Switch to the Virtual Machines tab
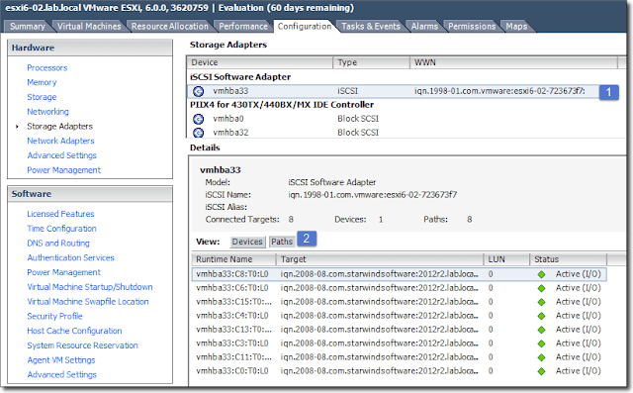The width and height of the screenshot is (633, 393). pyautogui.click(x=89, y=27)
